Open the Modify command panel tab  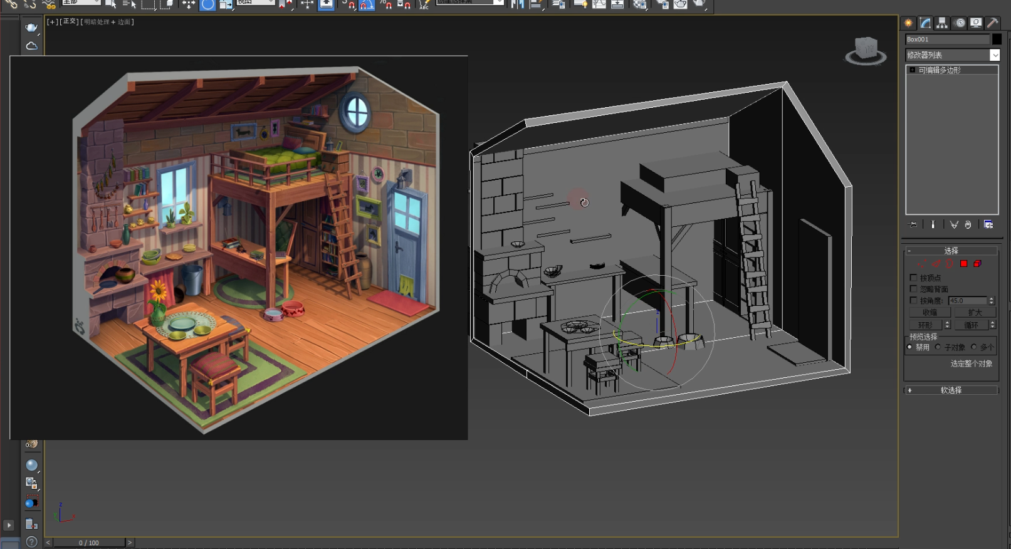[x=925, y=23]
